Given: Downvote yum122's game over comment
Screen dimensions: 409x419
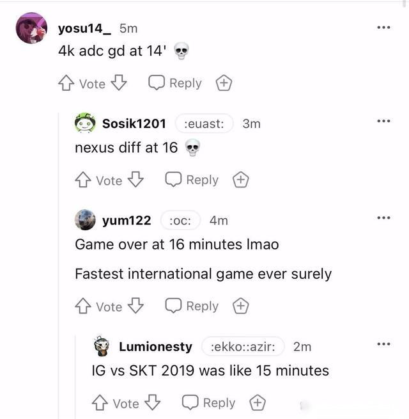Looking at the screenshot, I should (x=136, y=306).
